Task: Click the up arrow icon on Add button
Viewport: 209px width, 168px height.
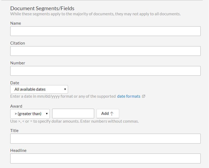Action: pyautogui.click(x=112, y=114)
